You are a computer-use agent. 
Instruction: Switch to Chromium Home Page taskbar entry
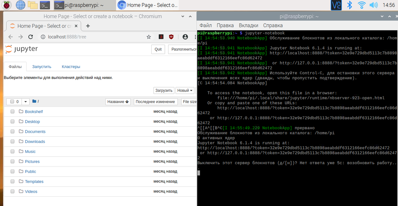(148, 5)
